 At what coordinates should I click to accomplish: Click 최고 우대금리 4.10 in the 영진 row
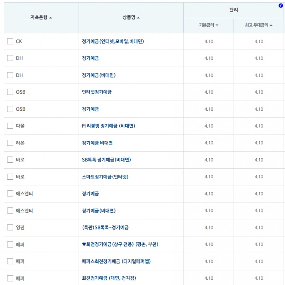pos(259,228)
